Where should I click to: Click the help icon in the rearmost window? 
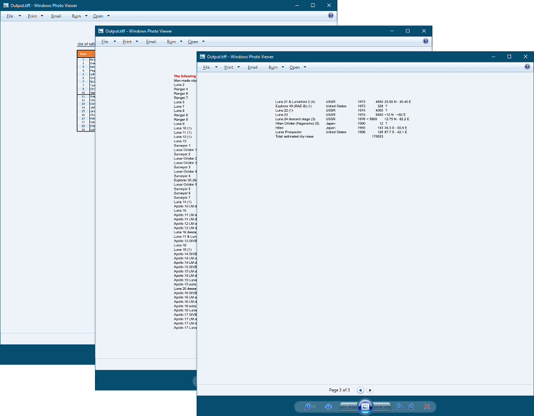[x=330, y=15]
